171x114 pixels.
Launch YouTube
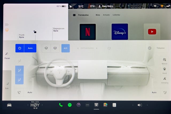pyautogui.click(x=152, y=32)
